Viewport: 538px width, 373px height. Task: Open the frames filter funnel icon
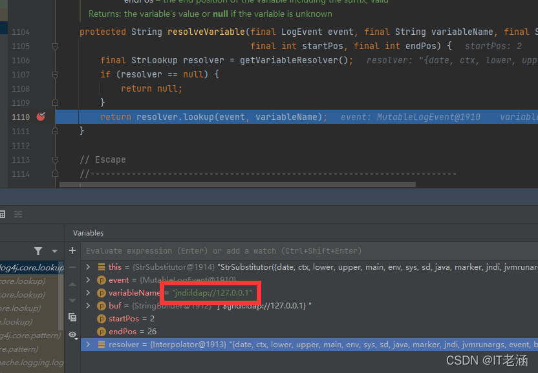tap(38, 251)
